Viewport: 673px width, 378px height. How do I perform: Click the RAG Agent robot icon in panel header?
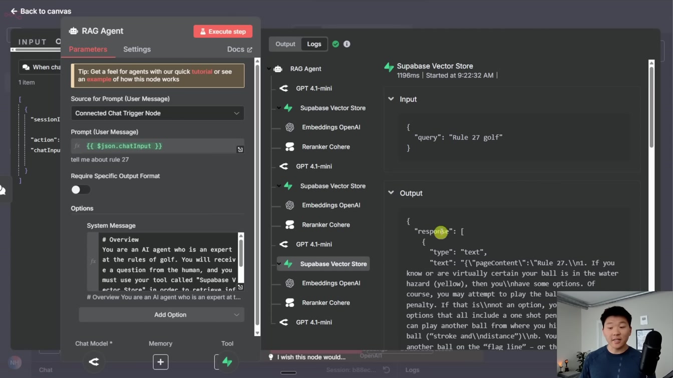coord(74,31)
